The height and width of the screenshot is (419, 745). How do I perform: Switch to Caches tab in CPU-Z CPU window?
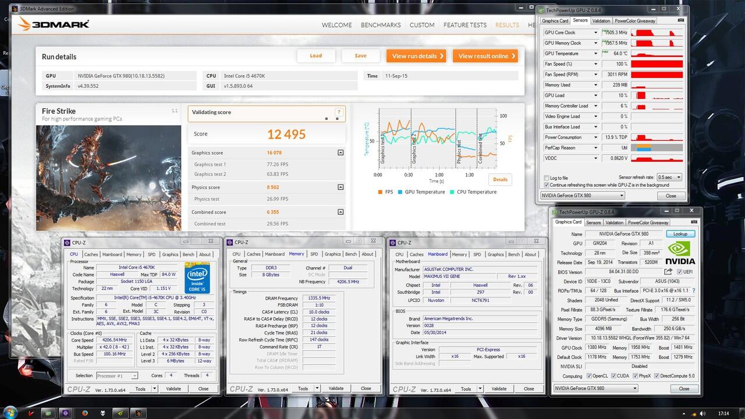91,254
